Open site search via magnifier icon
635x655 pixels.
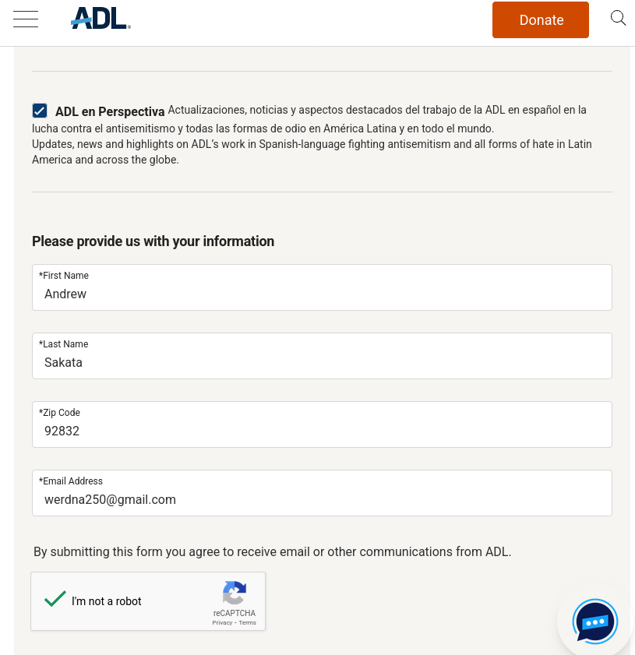click(618, 19)
